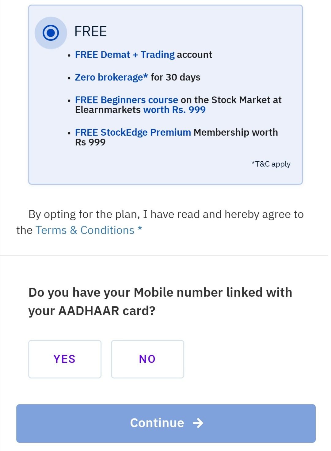The image size is (331, 451).
Task: Click the FREE StockEdge Premium text
Action: [x=133, y=132]
